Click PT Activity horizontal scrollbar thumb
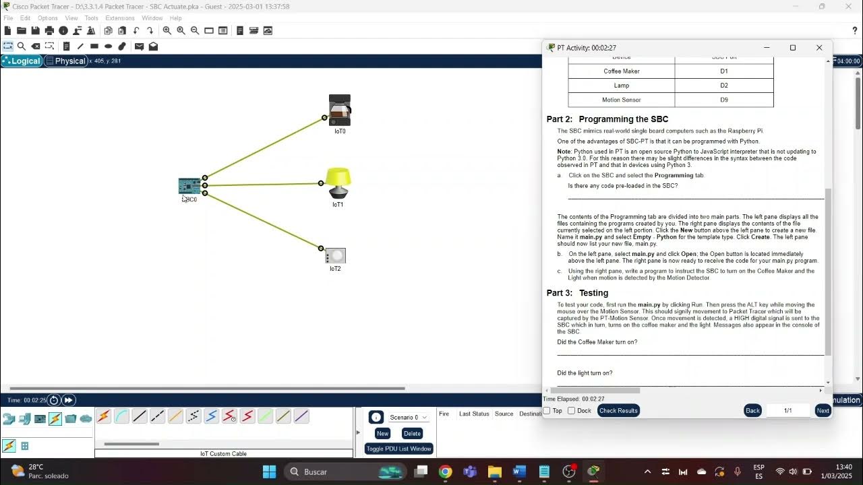The width and height of the screenshot is (863, 485). 595,390
